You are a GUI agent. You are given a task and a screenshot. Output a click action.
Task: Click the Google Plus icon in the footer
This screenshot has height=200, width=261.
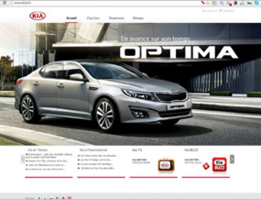(57, 198)
